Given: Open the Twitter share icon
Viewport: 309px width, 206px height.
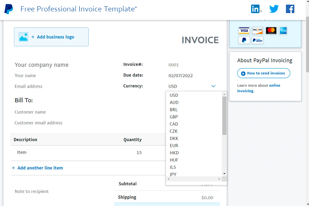Looking at the screenshot, I should click(274, 9).
